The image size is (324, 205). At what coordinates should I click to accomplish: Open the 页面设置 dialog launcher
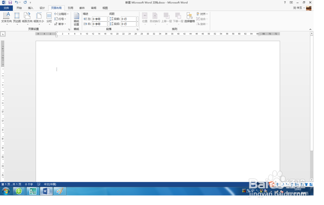point(69,29)
